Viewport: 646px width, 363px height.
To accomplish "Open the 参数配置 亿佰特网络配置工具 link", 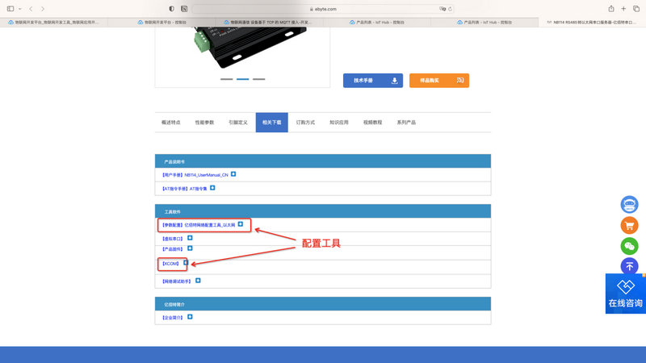I will point(198,225).
